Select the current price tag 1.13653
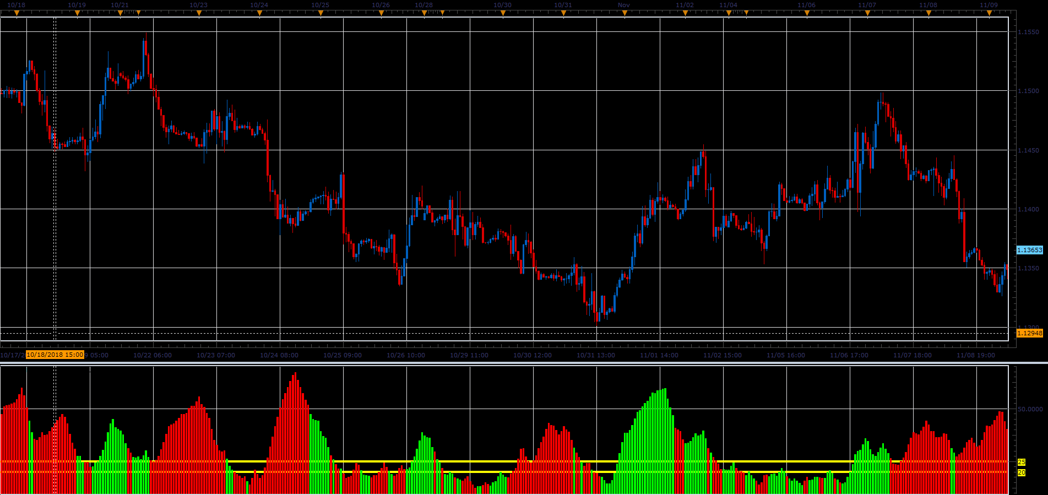 (x=1029, y=250)
